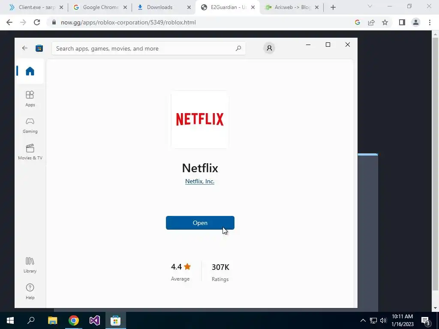Open a new browser tab
The height and width of the screenshot is (329, 439).
coord(333,7)
